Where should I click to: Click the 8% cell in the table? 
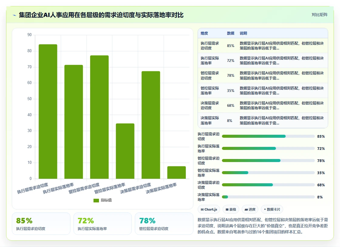(x=229, y=121)
